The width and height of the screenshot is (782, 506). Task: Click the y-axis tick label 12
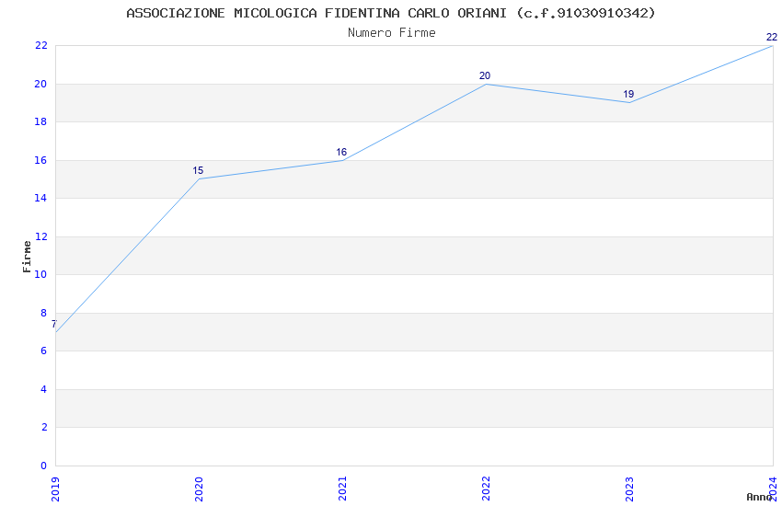click(x=40, y=236)
